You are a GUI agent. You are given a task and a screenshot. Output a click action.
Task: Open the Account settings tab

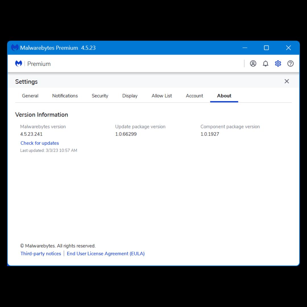(x=194, y=96)
